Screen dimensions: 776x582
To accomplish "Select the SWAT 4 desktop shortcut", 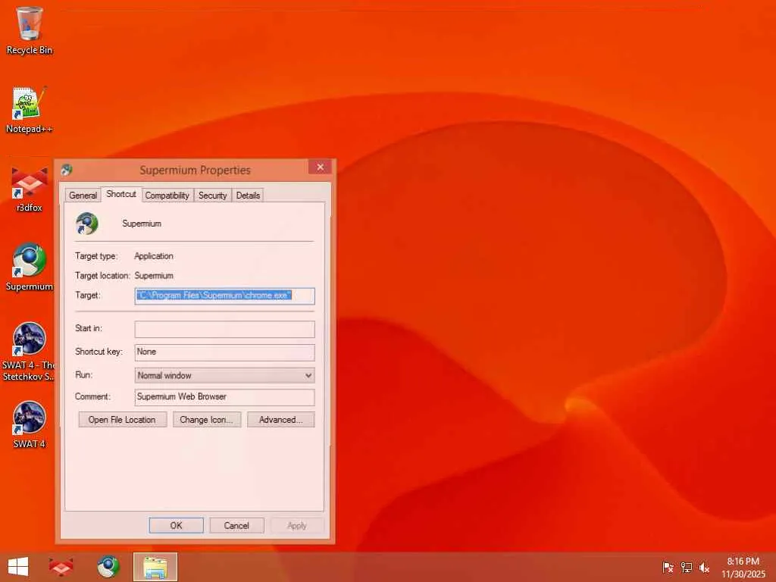I will point(30,424).
